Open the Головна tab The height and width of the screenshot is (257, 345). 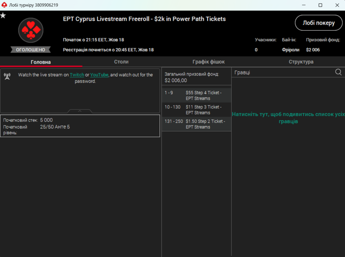coord(41,62)
